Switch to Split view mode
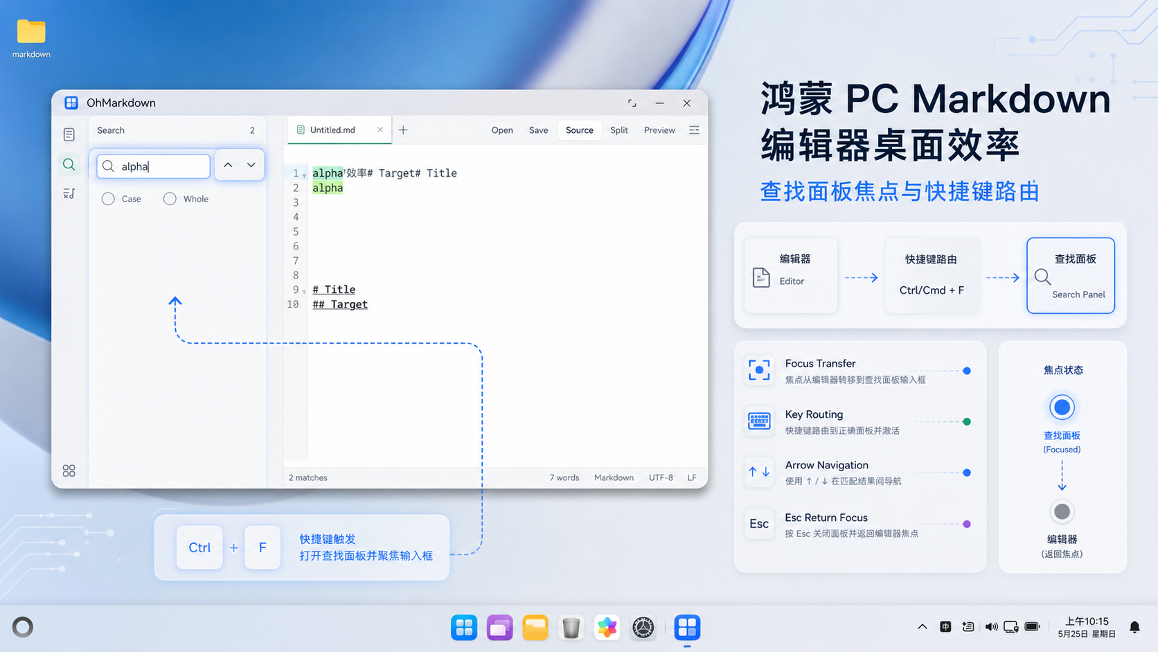The height and width of the screenshot is (652, 1158). coord(619,130)
